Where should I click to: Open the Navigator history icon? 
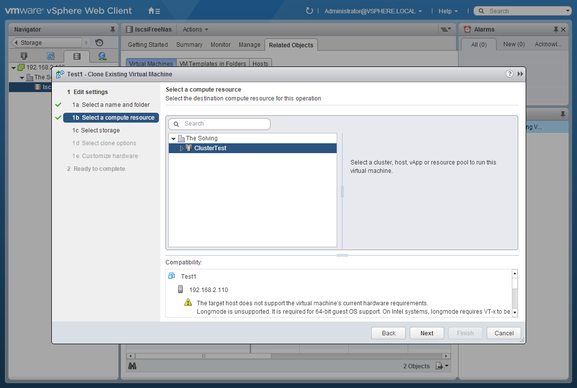pos(99,42)
